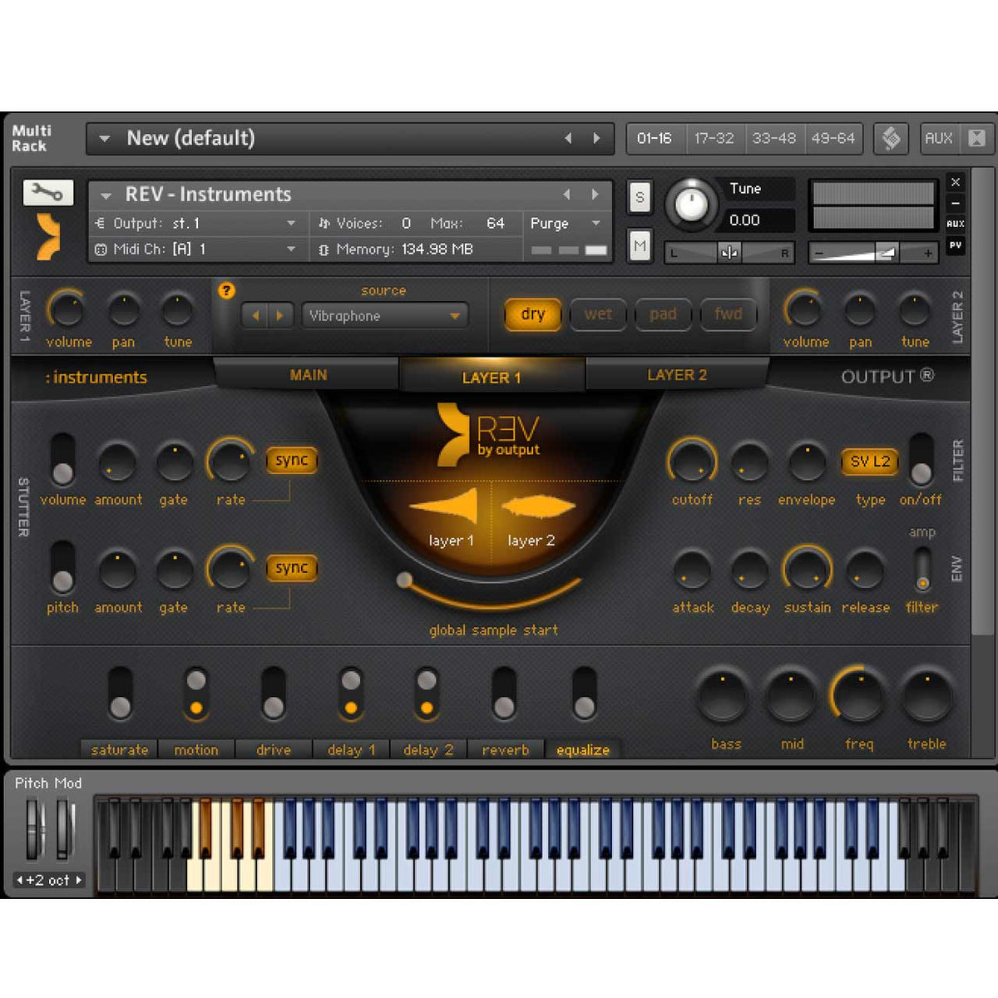
Task: Open the Purge dropdown menu
Action: click(564, 223)
